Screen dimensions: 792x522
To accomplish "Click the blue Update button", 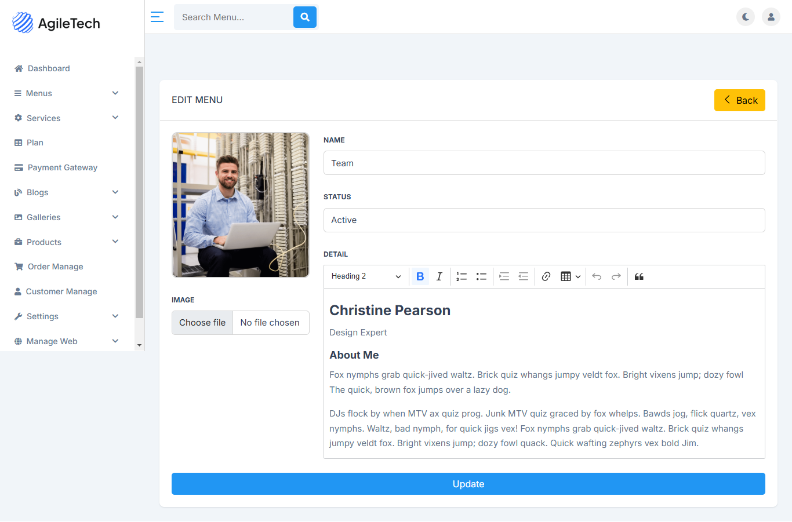I will (468, 484).
